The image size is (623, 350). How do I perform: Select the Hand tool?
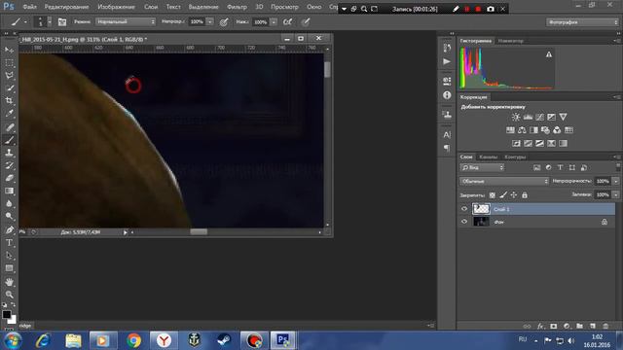(9, 282)
